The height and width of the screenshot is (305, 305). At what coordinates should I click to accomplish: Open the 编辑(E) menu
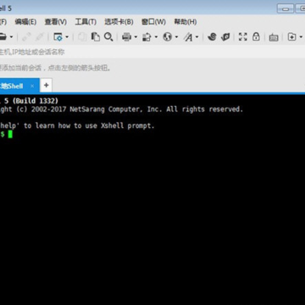coord(25,22)
